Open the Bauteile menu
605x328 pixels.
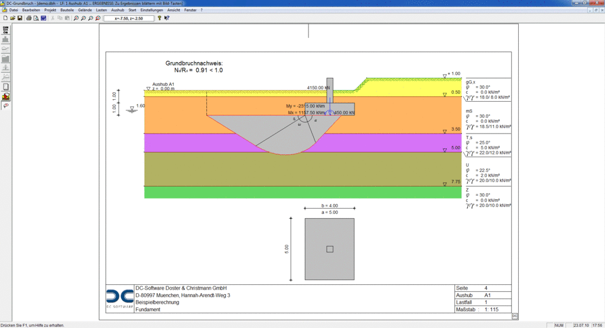67,11
